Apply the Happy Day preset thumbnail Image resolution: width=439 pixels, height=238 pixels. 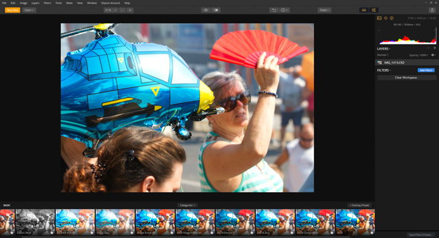[x=115, y=222]
